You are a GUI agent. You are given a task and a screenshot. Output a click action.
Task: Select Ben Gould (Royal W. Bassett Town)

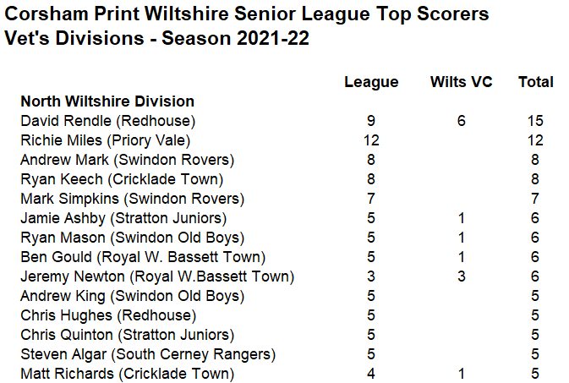click(x=143, y=257)
